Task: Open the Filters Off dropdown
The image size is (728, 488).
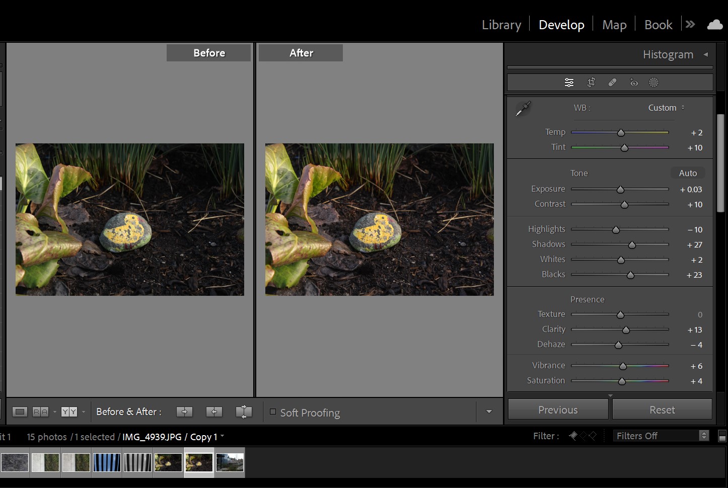Action: (x=661, y=436)
